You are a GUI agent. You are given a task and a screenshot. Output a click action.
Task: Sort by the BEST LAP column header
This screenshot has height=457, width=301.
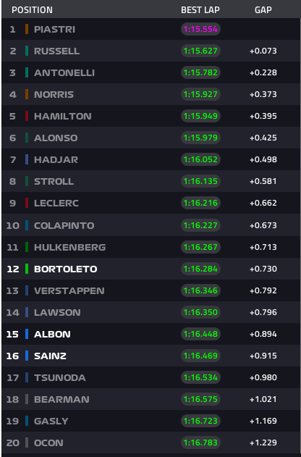[200, 10]
